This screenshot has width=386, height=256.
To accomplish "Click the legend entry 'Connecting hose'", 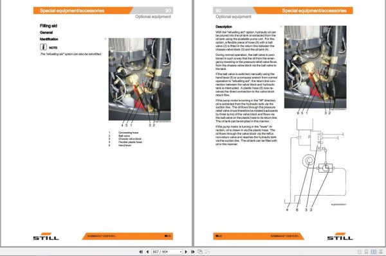I will tap(128, 133).
